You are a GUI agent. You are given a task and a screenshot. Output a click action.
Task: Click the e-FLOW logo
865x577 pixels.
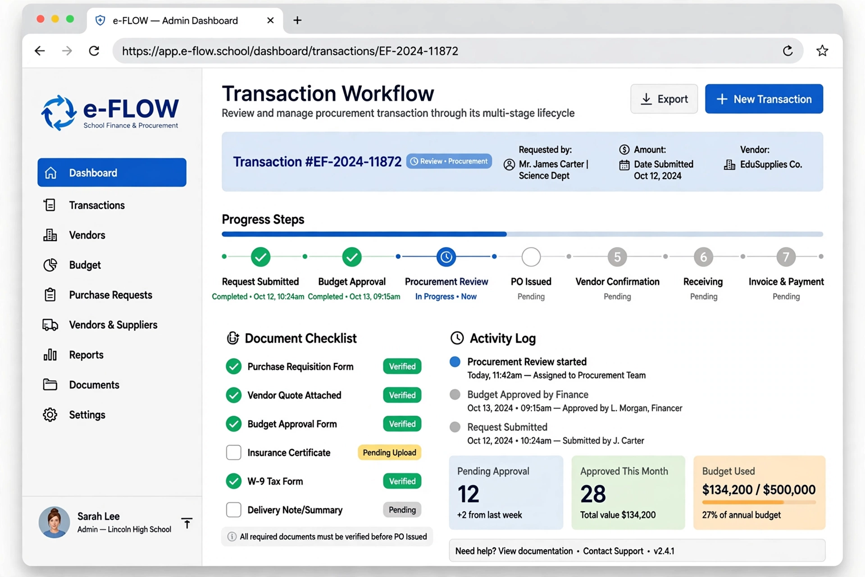110,113
